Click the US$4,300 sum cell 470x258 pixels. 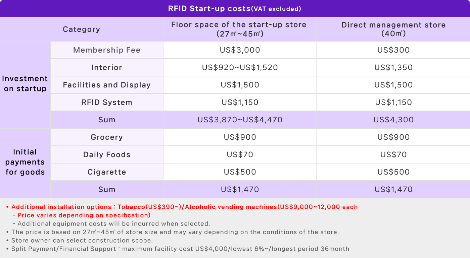[393, 120]
